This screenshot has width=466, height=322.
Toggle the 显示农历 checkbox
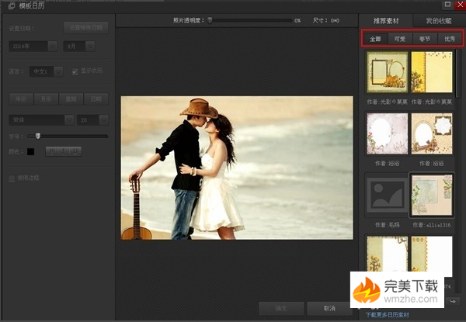pyautogui.click(x=75, y=71)
